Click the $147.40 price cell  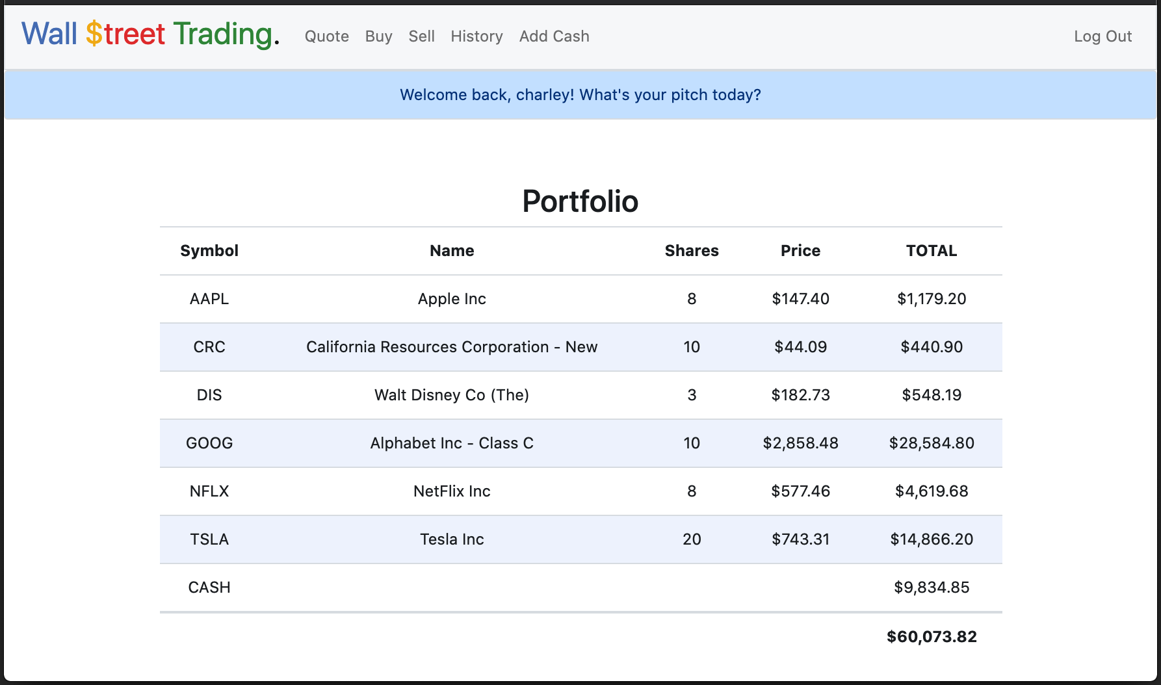point(801,299)
